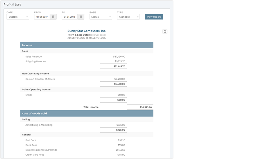Click the Bad Debt row label
Screen dimensions: 262x159
click(x=31, y=140)
